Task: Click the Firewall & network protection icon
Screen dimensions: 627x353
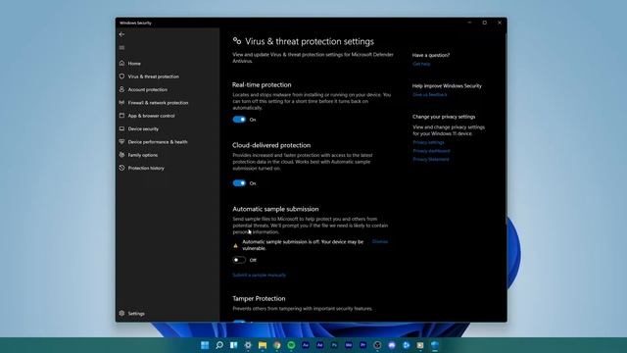Action: tap(121, 102)
